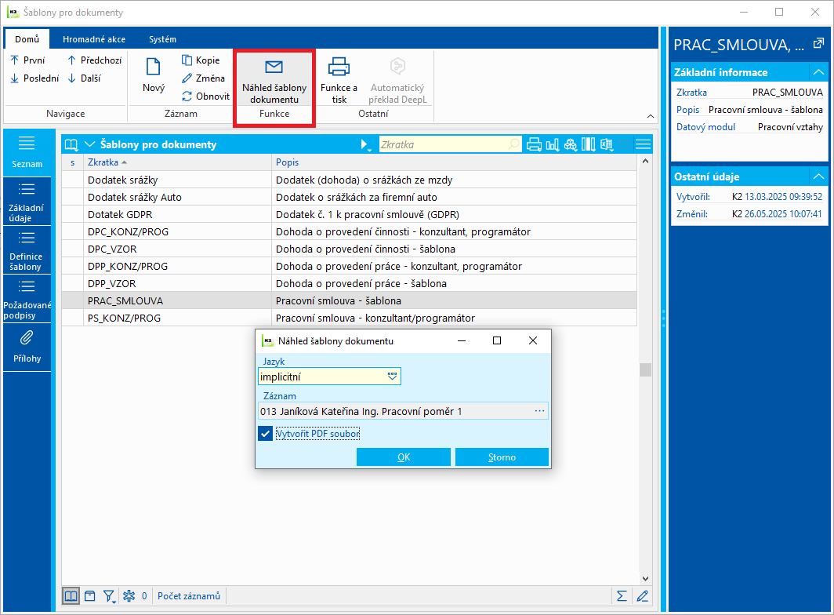
Task: Select the DPC_VZOR row
Action: [349, 249]
